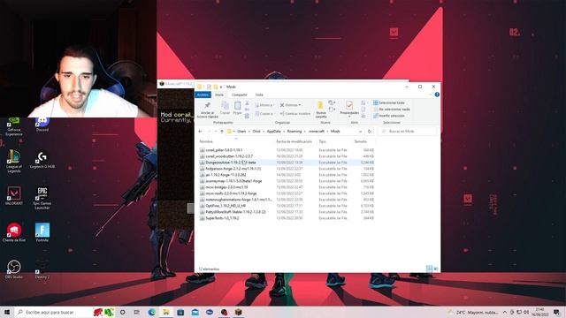Screen dimensions: 566x318
Task: Open Task View in taskbar
Action: (136, 312)
